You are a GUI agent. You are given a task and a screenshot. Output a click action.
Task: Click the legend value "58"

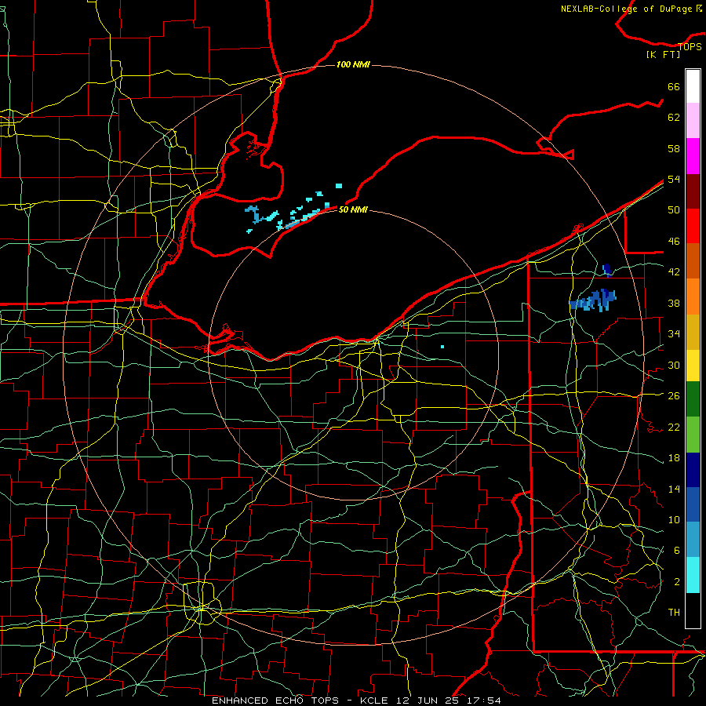pos(674,148)
